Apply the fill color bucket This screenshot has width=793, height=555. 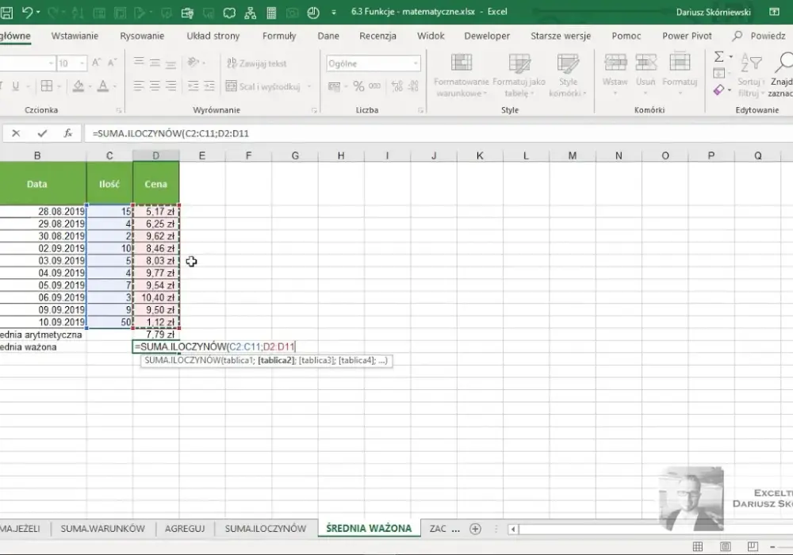coord(78,86)
